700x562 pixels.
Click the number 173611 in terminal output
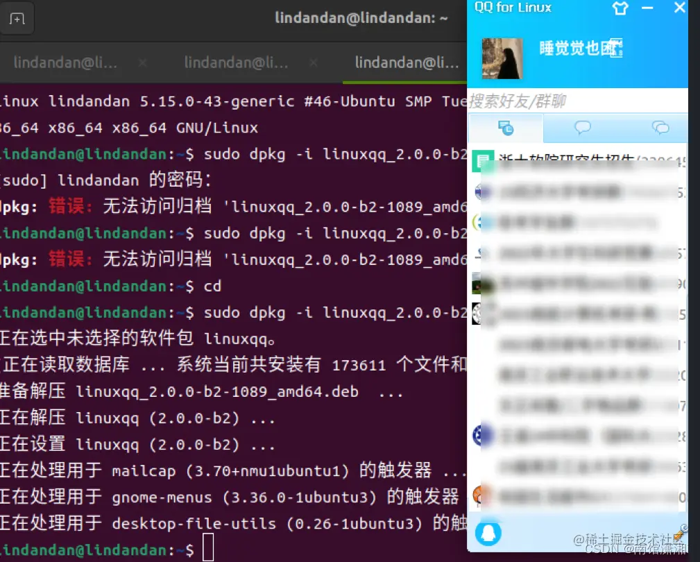click(359, 366)
